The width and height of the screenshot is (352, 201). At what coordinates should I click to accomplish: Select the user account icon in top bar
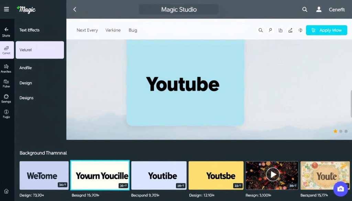319,9
